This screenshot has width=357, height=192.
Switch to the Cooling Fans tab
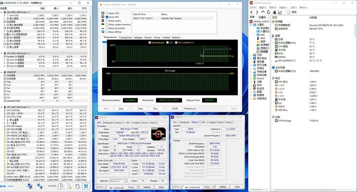tap(125, 38)
